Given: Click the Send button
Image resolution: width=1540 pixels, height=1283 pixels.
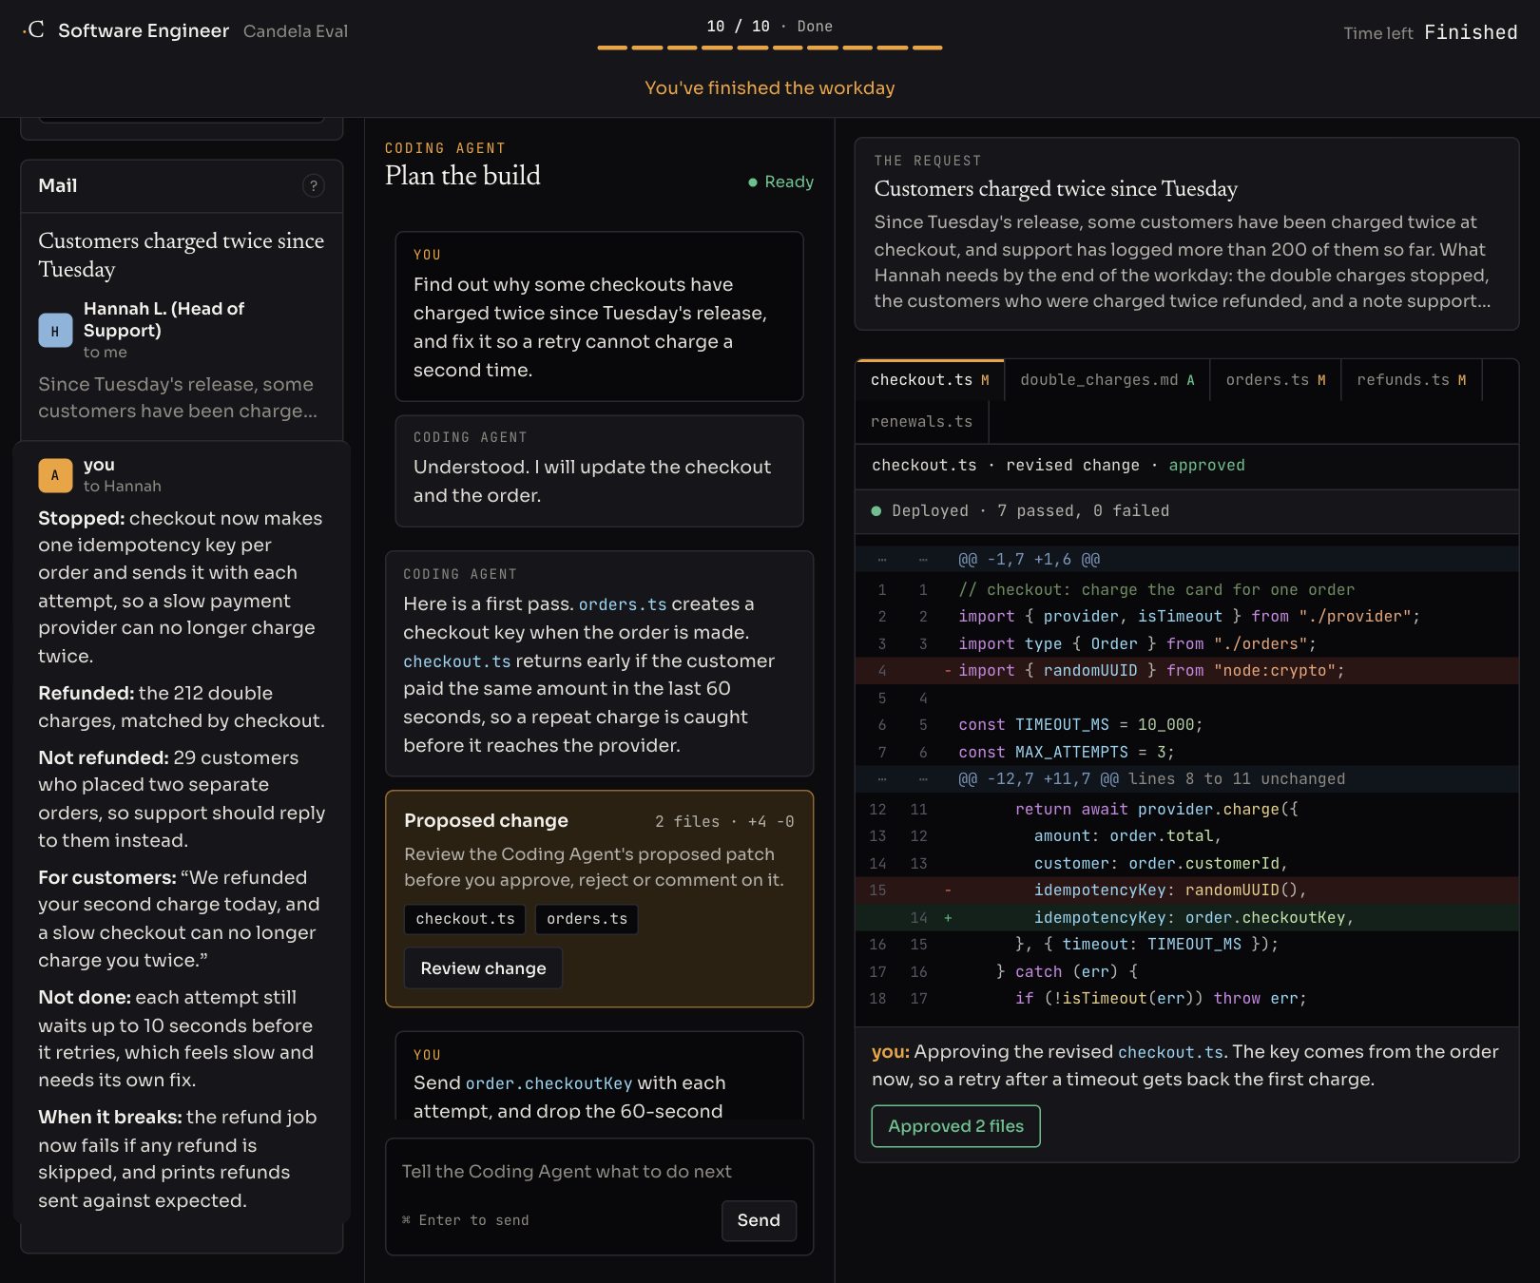Looking at the screenshot, I should [x=759, y=1220].
